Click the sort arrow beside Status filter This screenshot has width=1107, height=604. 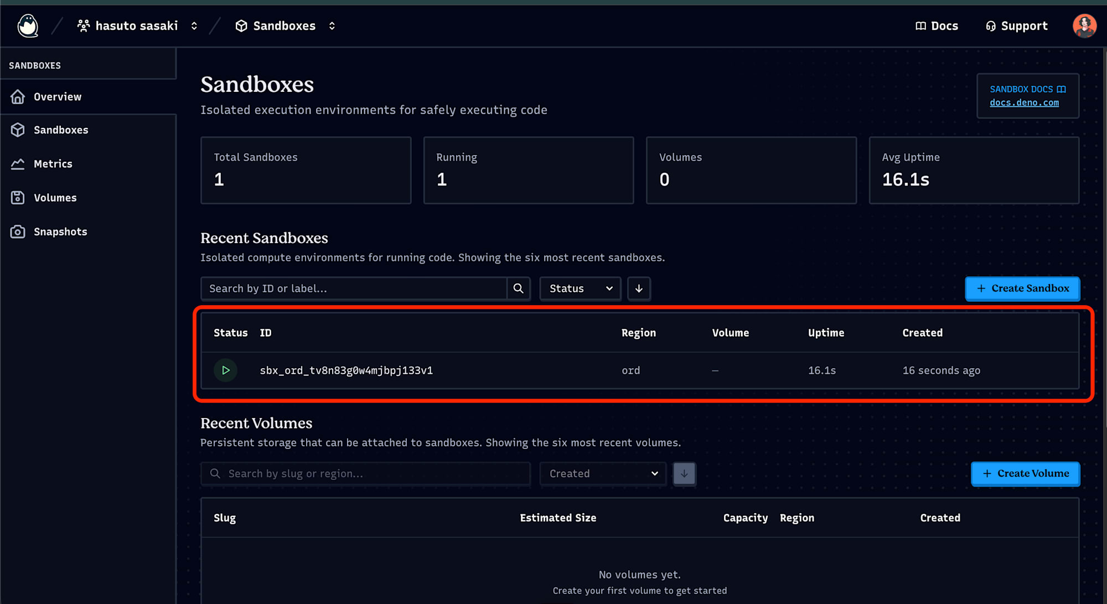click(x=639, y=288)
